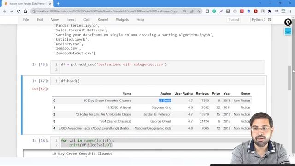Image resolution: width=295 pixels, height=166 pixels.
Task: Open the Extensions puzzle piece menu
Action: click(269, 11)
